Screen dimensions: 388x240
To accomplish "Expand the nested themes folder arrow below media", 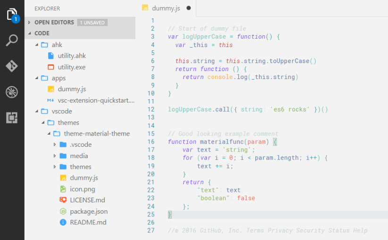I will [55, 167].
